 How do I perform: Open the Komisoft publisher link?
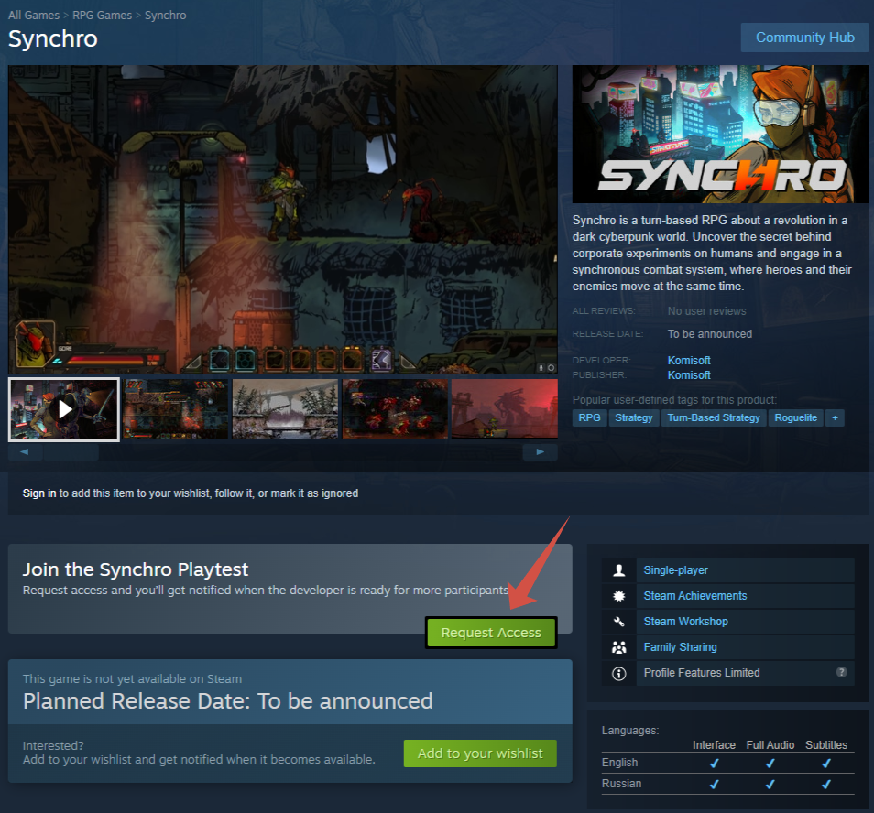point(689,374)
